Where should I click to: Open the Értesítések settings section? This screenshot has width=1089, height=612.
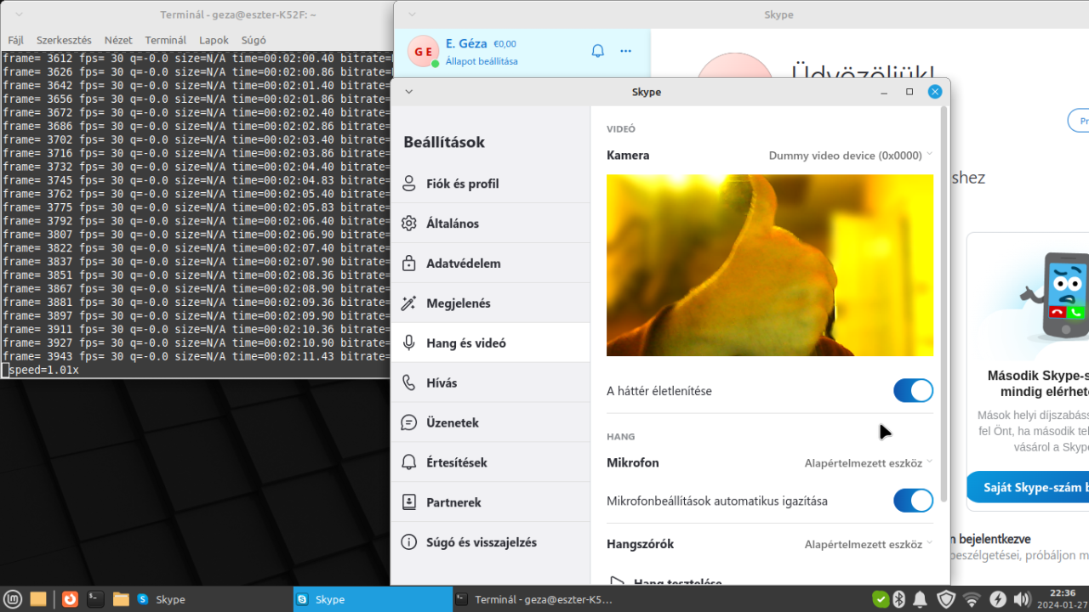pos(491,462)
